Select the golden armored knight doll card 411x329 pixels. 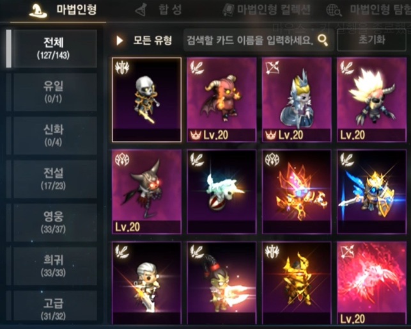tap(297, 283)
